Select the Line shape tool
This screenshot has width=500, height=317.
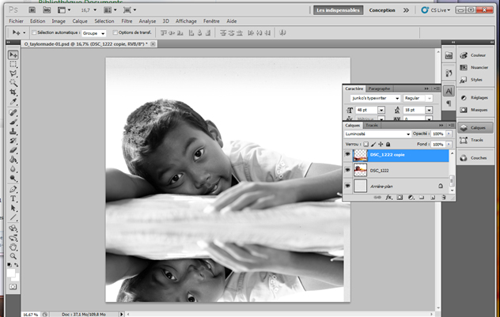coord(13,217)
